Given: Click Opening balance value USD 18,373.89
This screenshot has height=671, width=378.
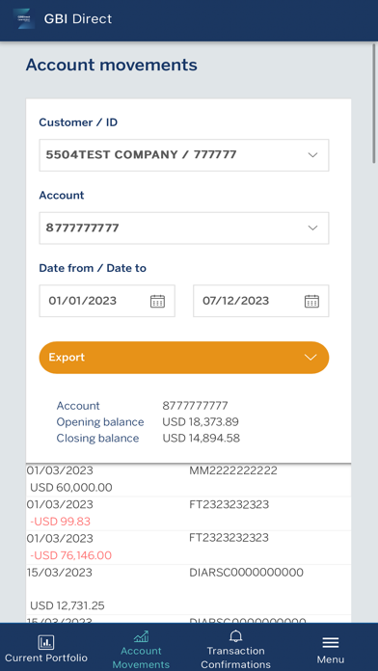Looking at the screenshot, I should pyautogui.click(x=201, y=422).
